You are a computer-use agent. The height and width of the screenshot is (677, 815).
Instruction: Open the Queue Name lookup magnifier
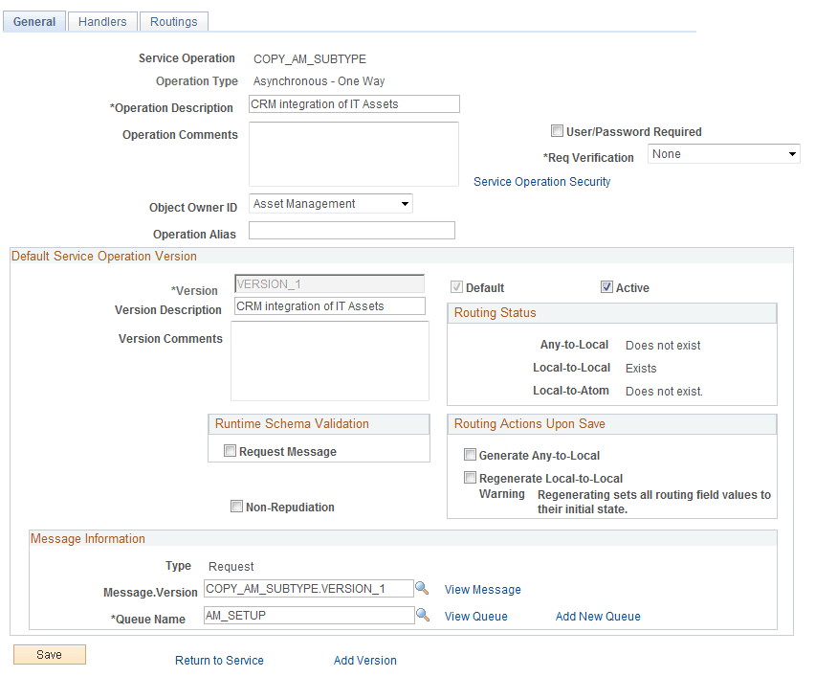point(422,614)
